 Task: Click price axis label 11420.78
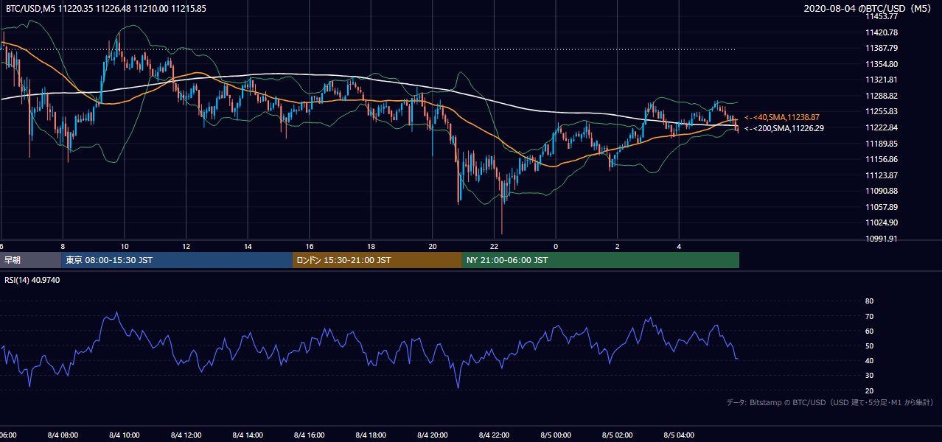click(x=882, y=32)
